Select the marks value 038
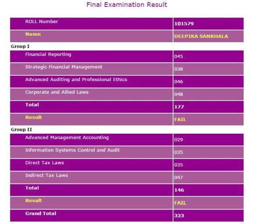Viewport: 262px width, 223px height. pyautogui.click(x=178, y=69)
